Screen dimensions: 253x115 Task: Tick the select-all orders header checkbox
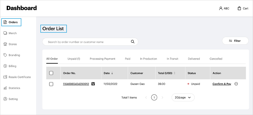coord(51,73)
